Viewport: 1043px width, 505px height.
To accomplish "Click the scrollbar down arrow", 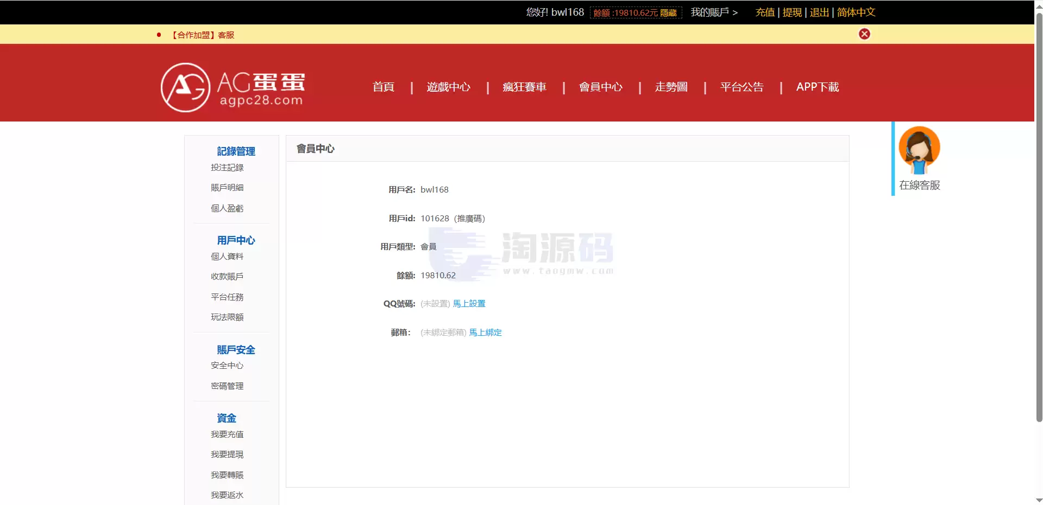I will click(x=1039, y=500).
